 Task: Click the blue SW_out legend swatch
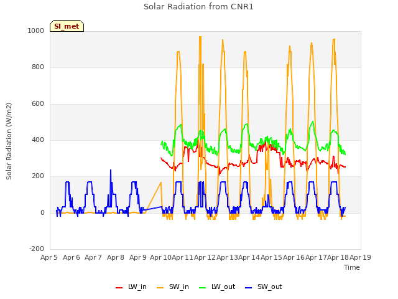(249, 288)
